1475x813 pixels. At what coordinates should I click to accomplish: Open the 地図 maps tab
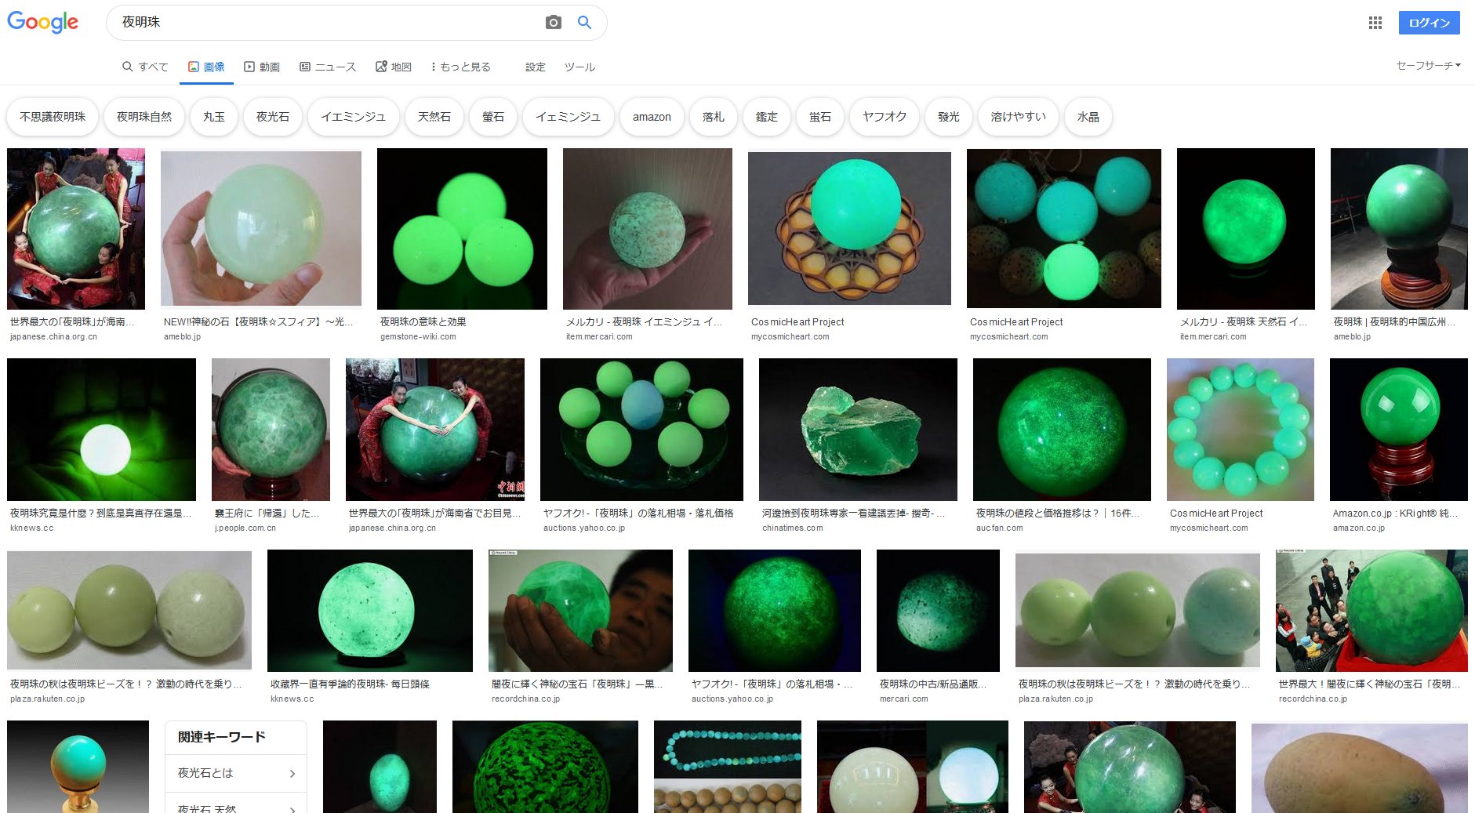394,67
